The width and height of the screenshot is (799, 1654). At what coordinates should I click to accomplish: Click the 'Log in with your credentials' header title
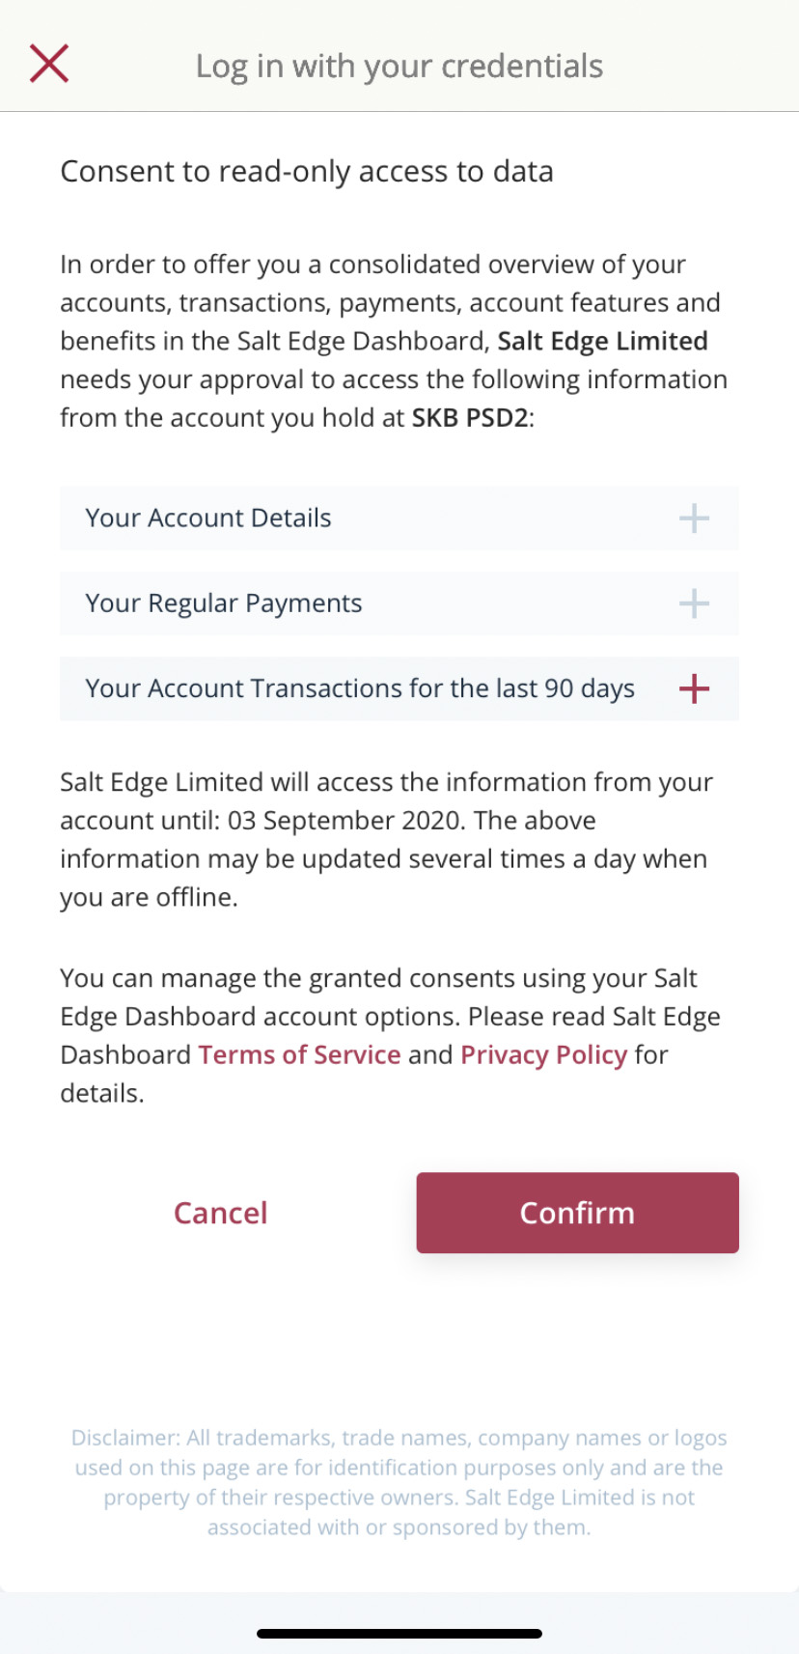pyautogui.click(x=399, y=66)
